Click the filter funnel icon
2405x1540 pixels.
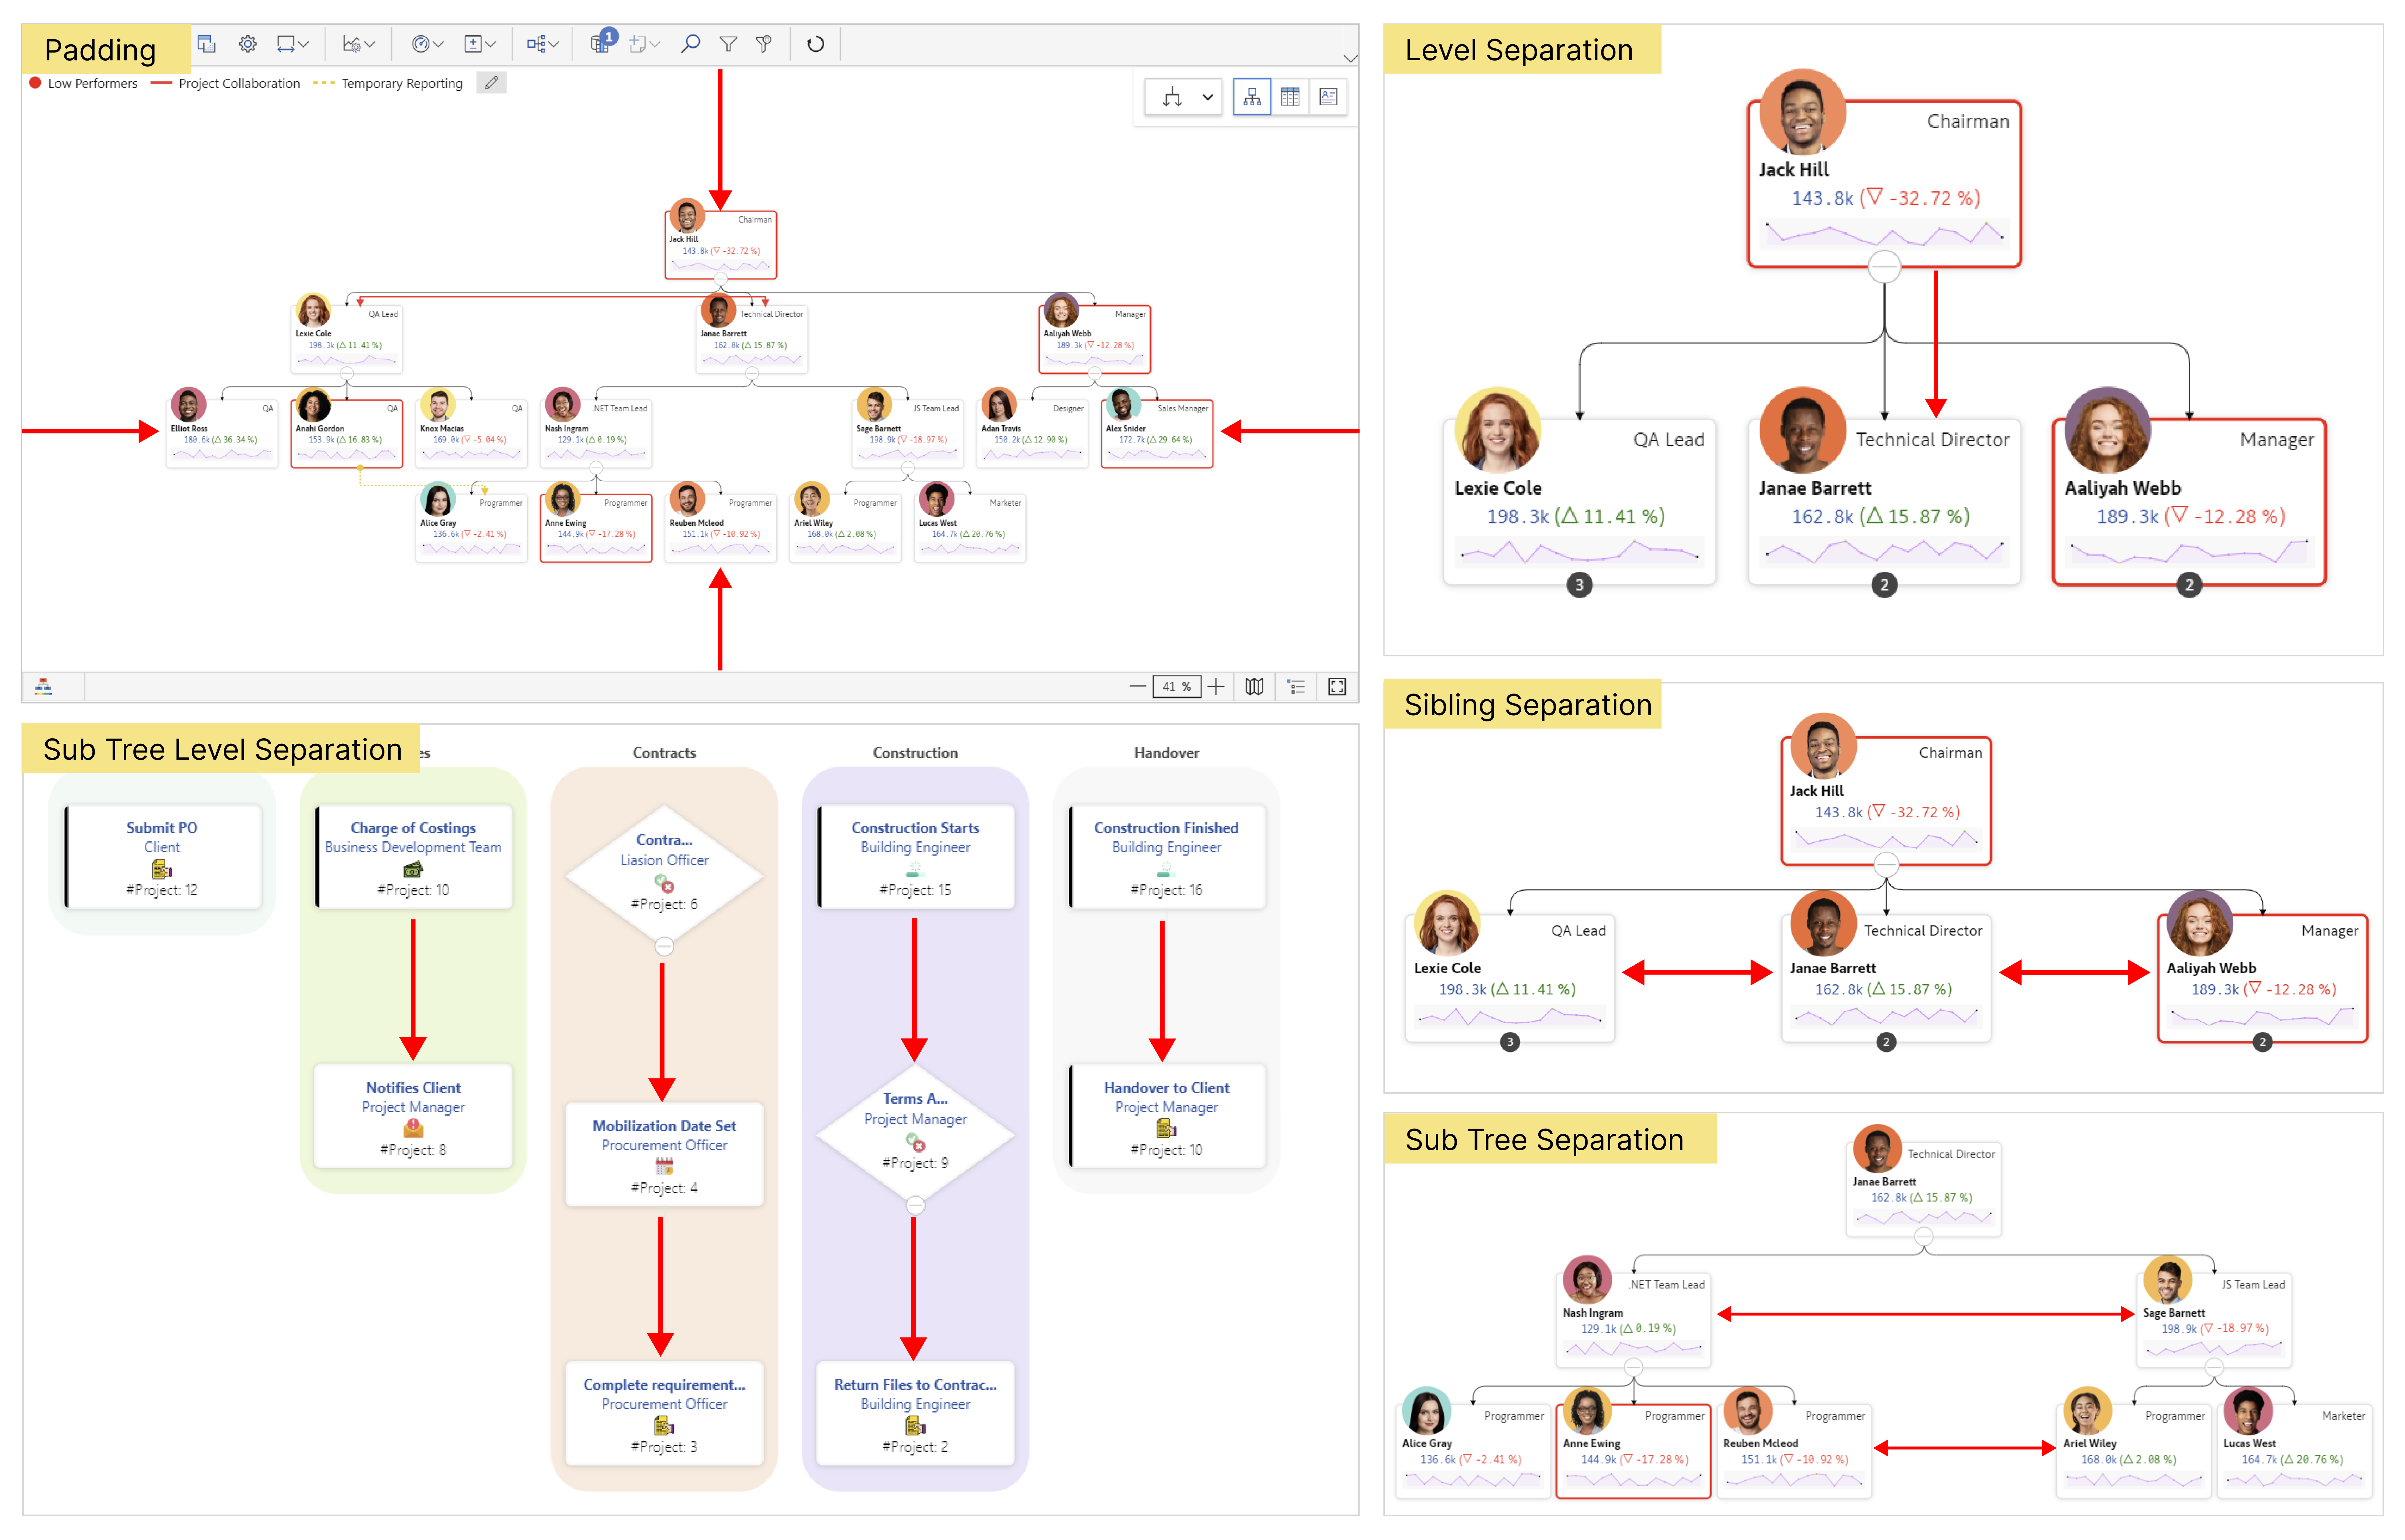coord(729,44)
